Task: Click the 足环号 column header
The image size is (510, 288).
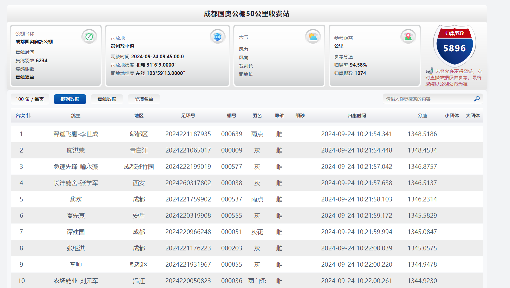Action: coord(188,116)
